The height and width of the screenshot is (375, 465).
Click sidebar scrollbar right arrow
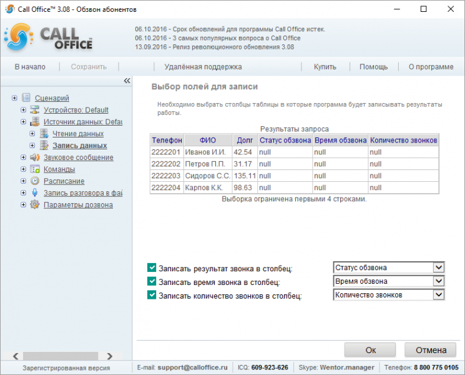click(110, 356)
